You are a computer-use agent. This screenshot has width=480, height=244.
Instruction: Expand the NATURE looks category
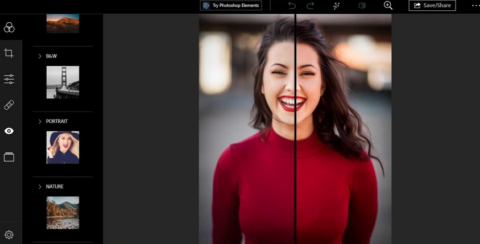(x=40, y=187)
